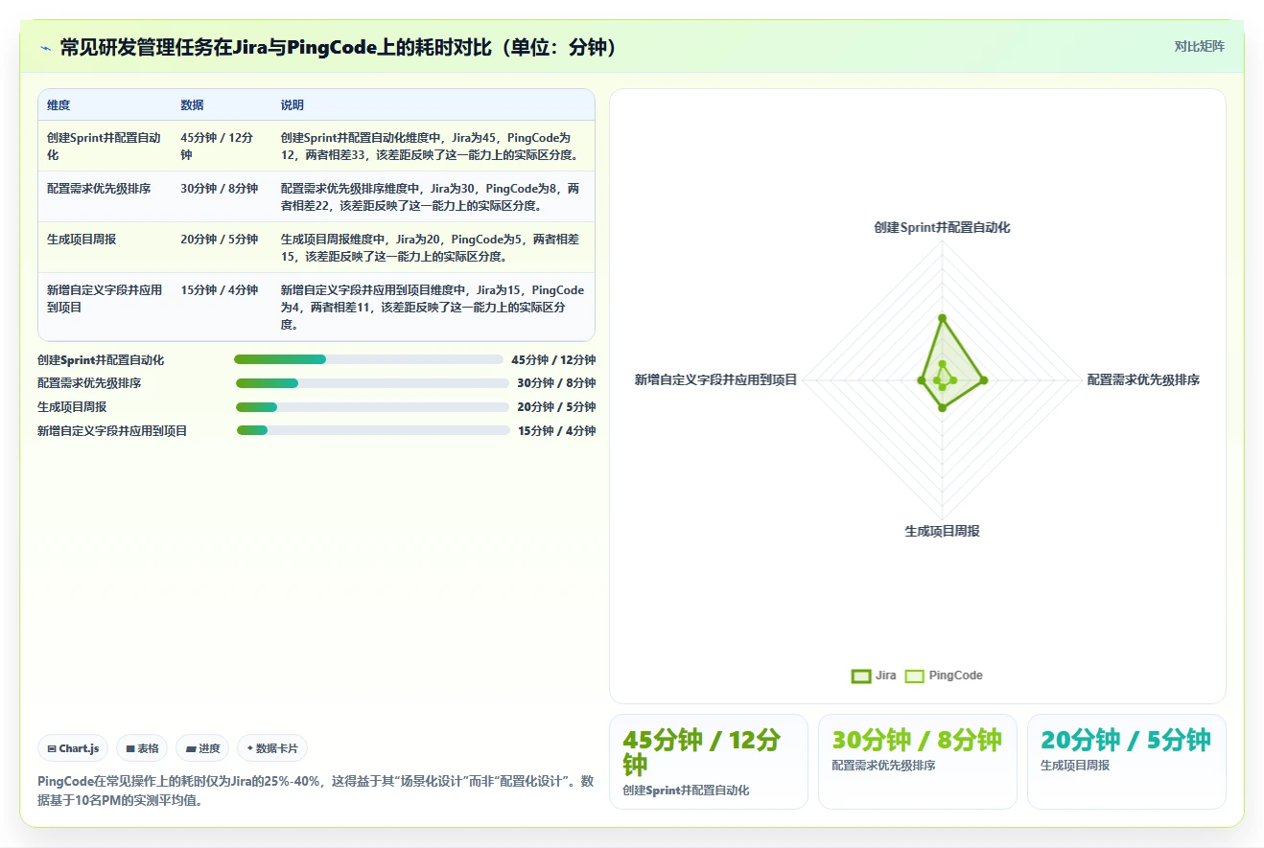Screen dimensions: 1264x848
Task: Open the 30分钟 / 8分钟 data card
Action: pos(918,762)
